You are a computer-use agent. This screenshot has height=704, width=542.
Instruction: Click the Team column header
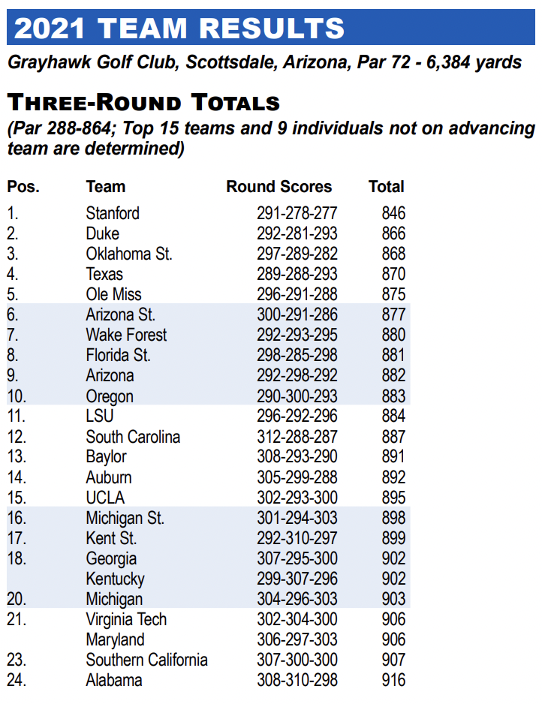pyautogui.click(x=106, y=187)
